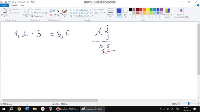Choose the Right arrow shape
Viewport: 200px width, 112px height.
click(x=83, y=13)
